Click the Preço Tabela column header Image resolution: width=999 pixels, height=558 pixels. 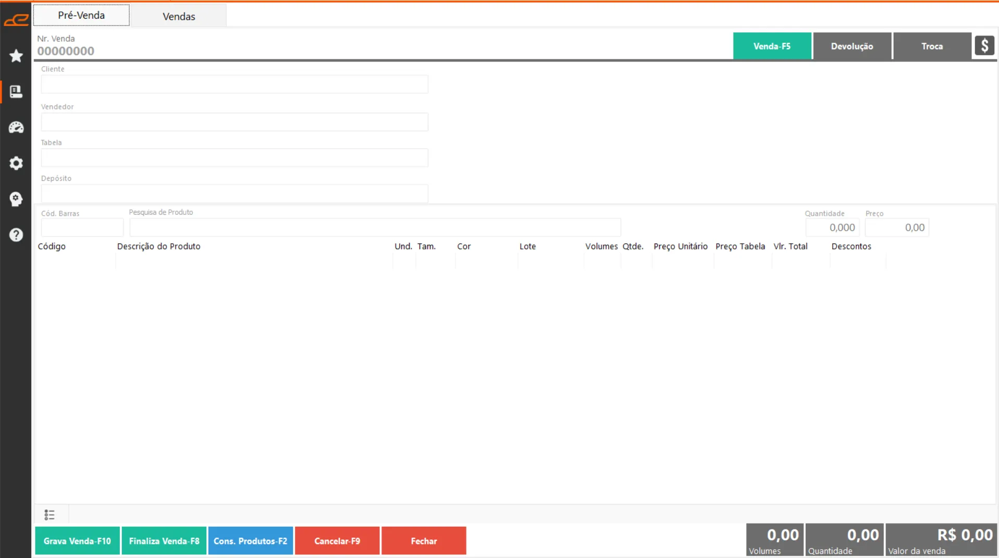coord(740,246)
